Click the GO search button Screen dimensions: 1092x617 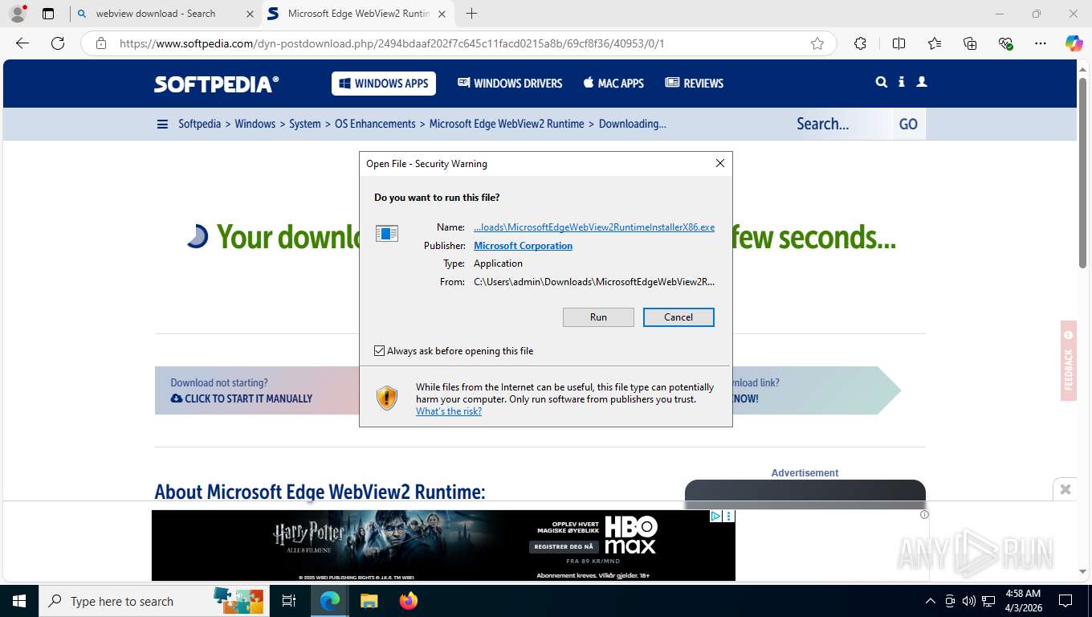tap(908, 125)
